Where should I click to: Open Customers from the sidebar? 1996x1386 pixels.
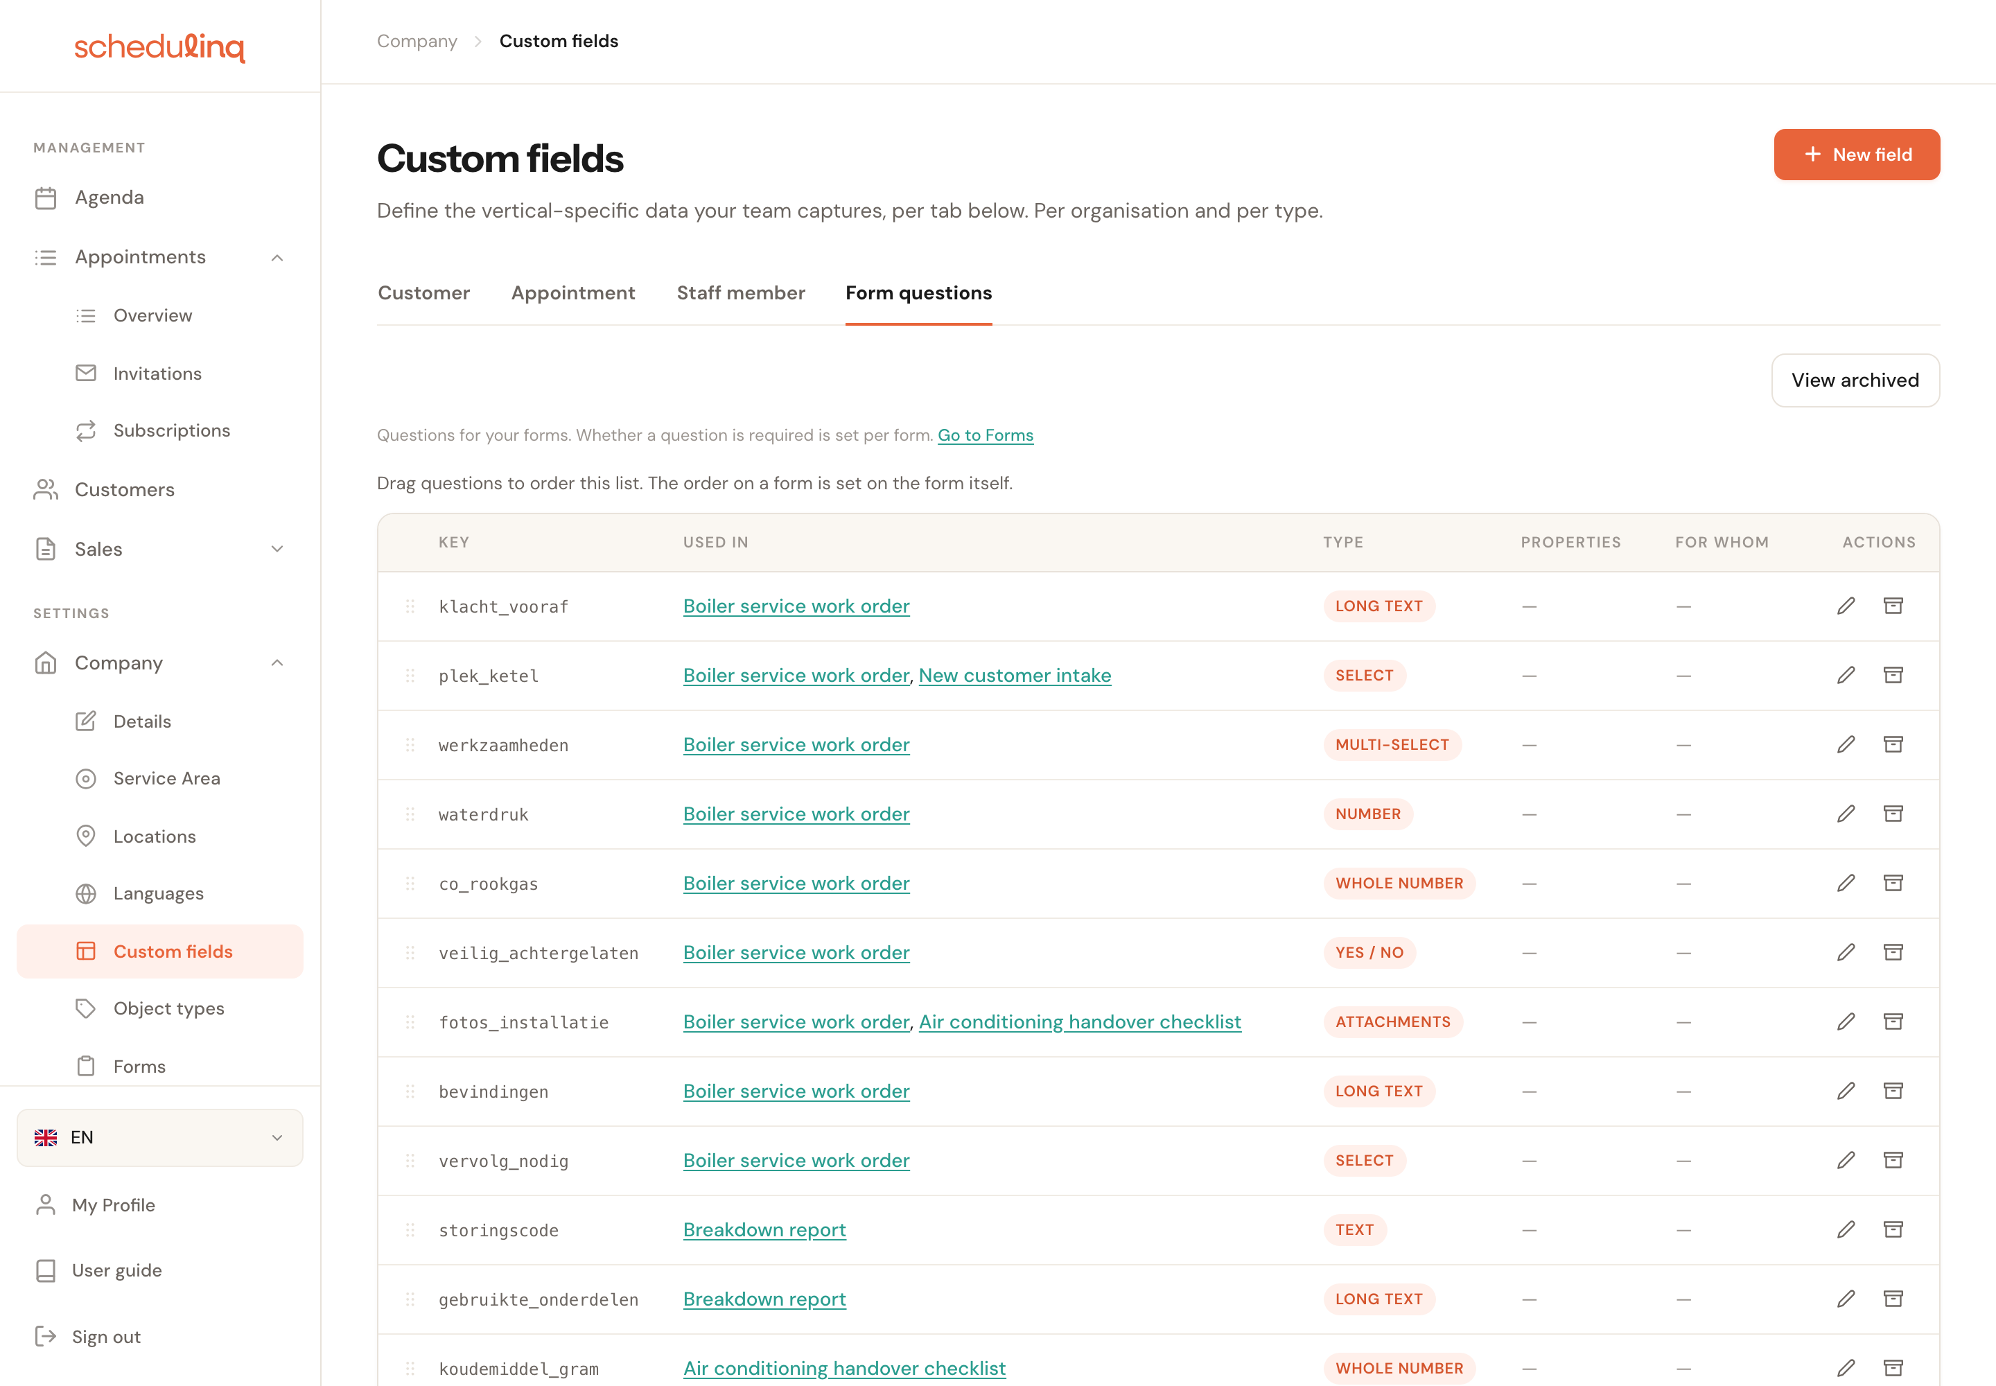[160, 490]
